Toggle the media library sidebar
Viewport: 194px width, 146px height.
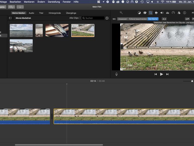click(x=10, y=18)
